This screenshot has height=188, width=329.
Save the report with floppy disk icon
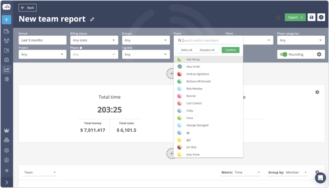311,17
